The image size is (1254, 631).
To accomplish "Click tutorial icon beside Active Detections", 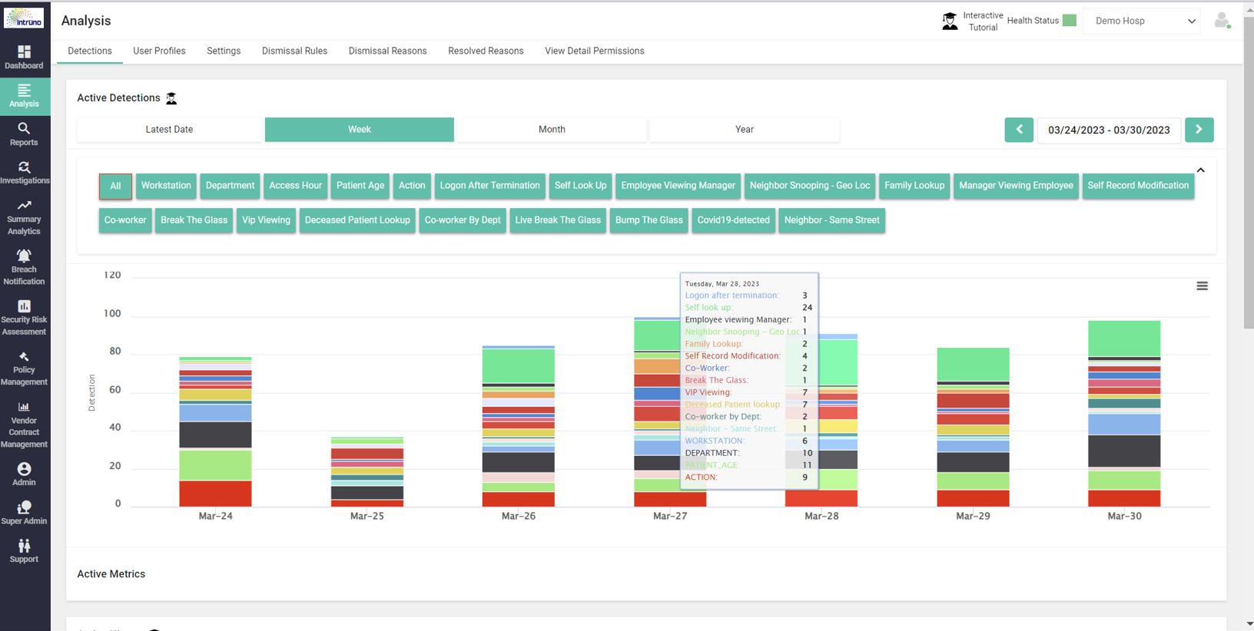I will [x=171, y=98].
